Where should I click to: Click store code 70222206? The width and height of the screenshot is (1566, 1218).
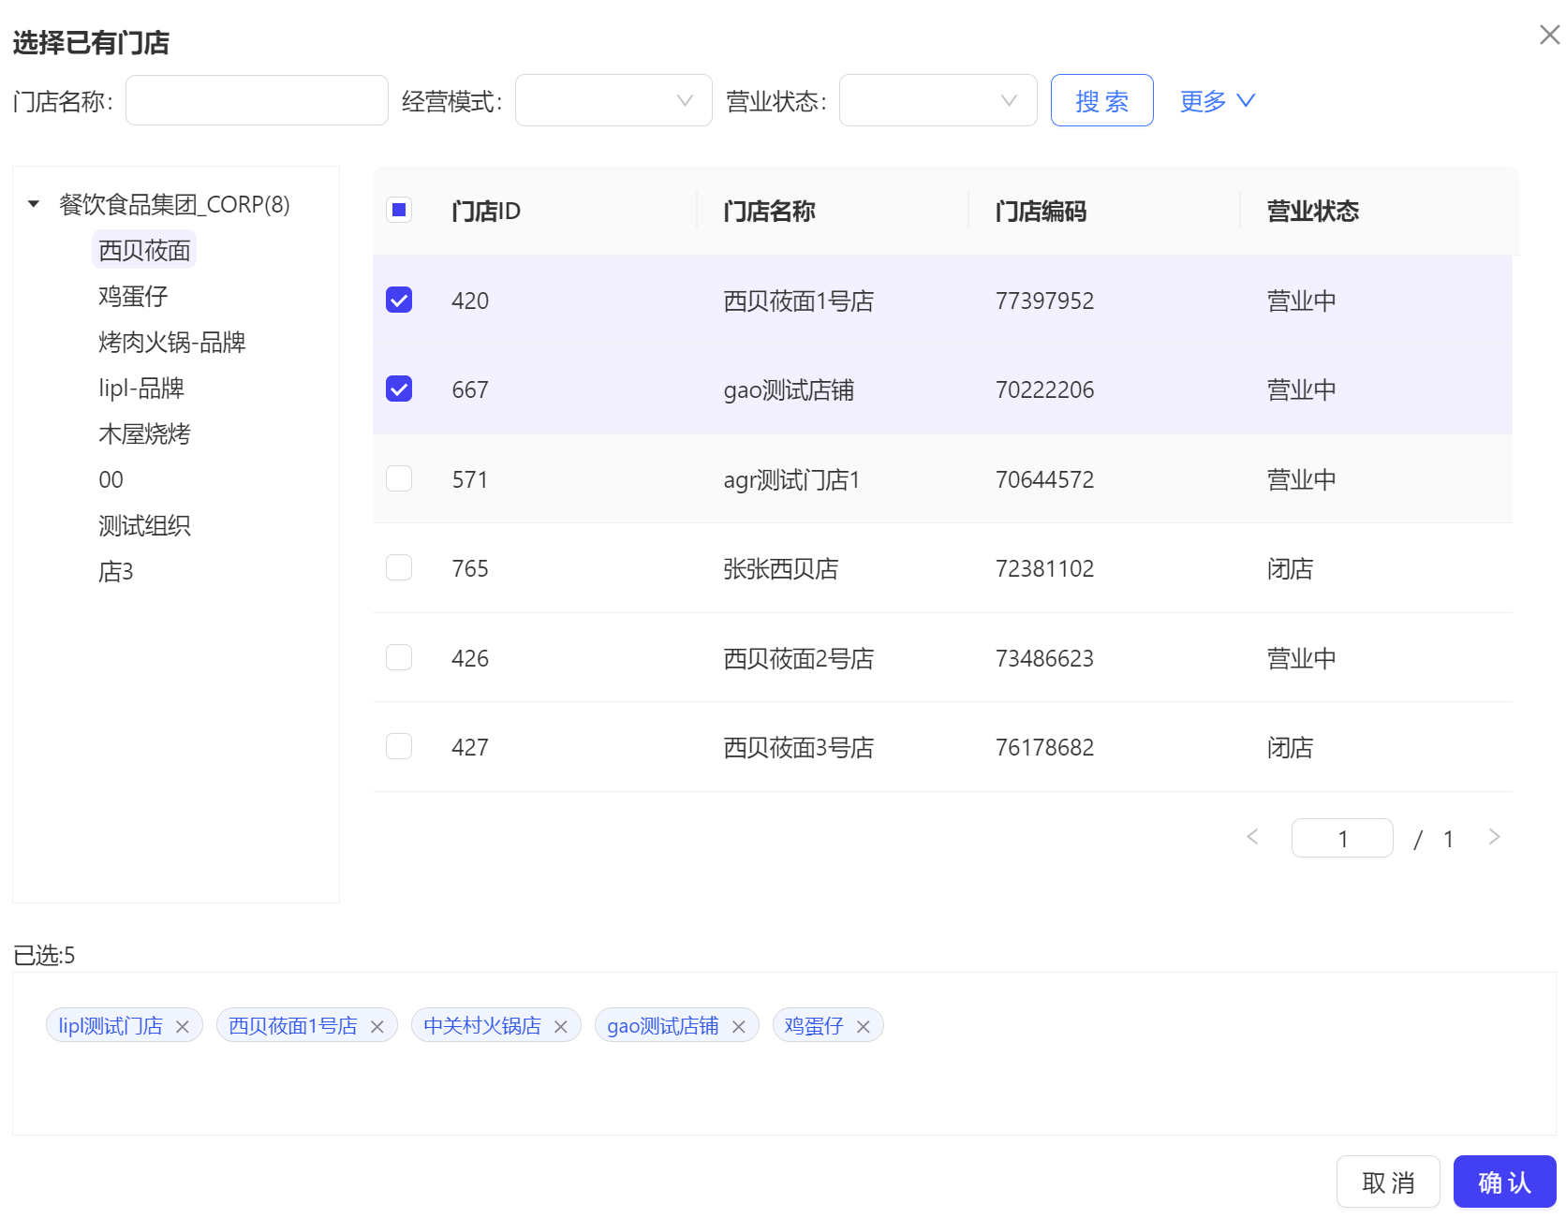click(1044, 389)
